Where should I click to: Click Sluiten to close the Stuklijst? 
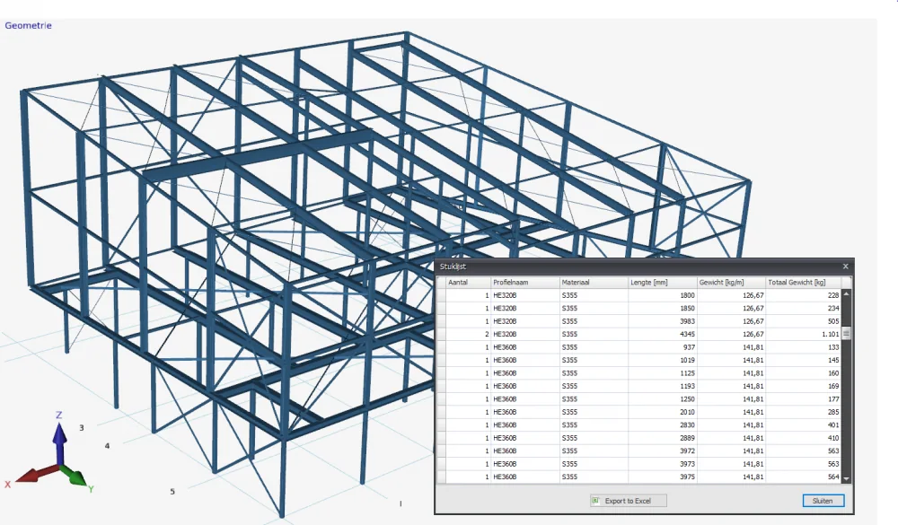point(823,501)
